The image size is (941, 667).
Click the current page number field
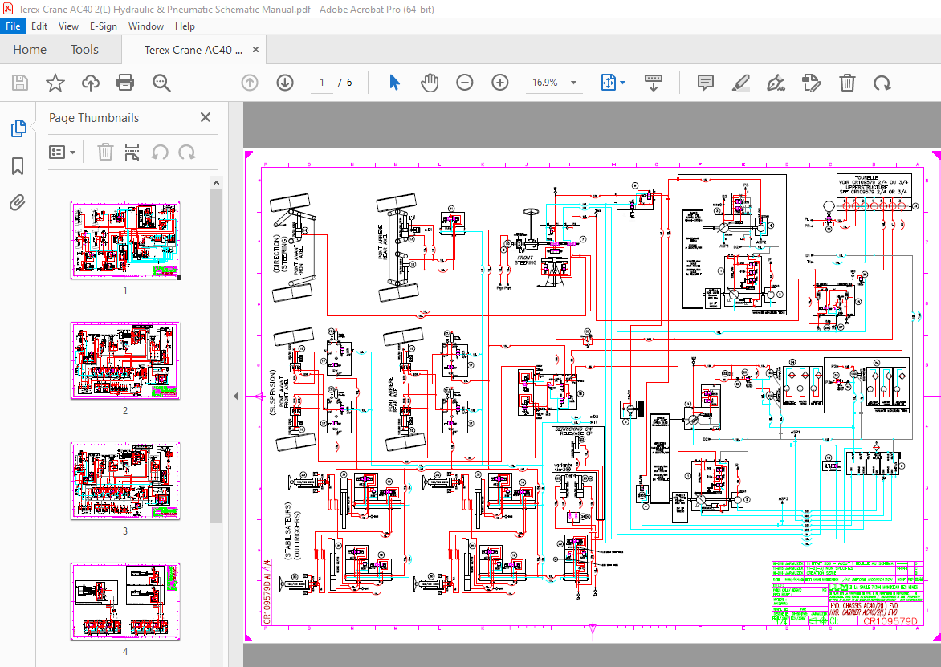322,83
